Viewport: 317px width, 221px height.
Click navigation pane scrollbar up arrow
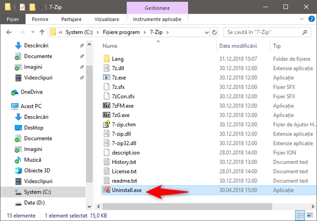point(89,44)
